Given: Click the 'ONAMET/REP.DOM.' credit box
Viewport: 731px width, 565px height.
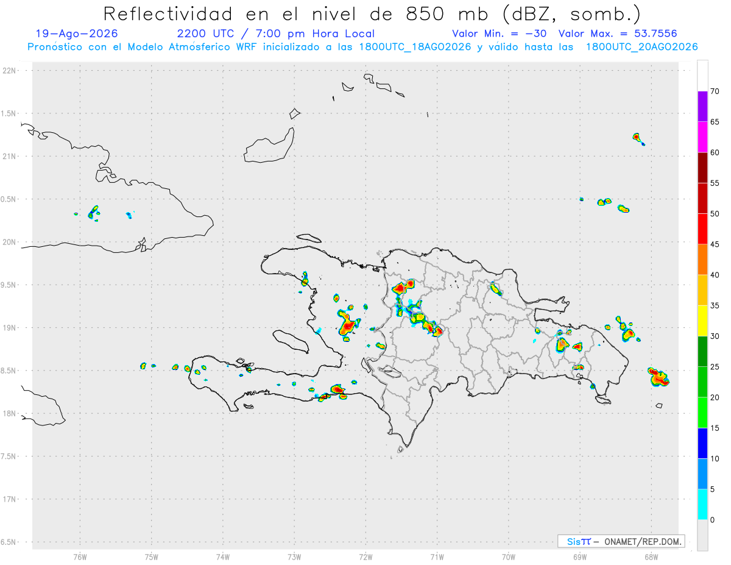Looking at the screenshot, I should [x=621, y=541].
